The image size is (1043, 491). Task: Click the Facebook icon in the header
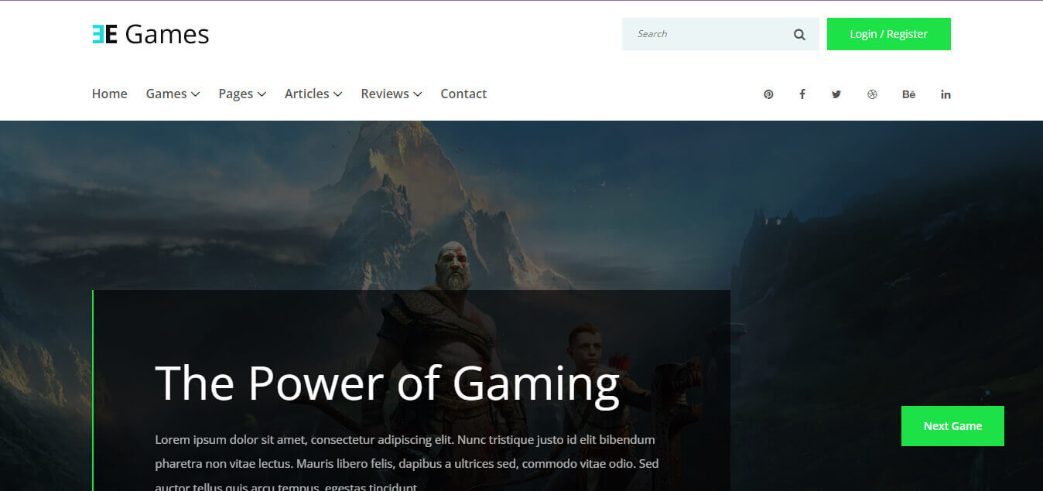pos(802,94)
